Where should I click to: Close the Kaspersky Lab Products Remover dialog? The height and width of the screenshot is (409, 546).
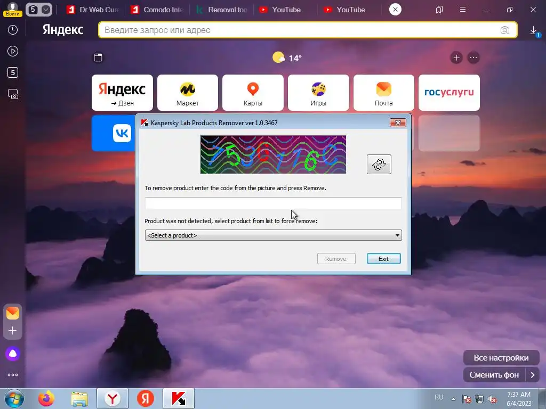[x=398, y=123]
